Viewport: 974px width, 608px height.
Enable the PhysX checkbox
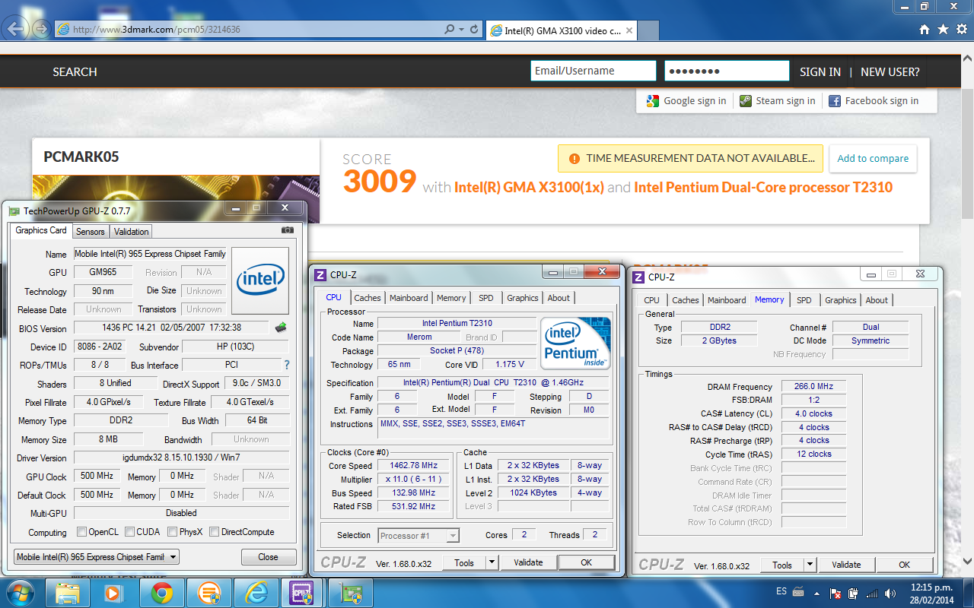pos(173,532)
